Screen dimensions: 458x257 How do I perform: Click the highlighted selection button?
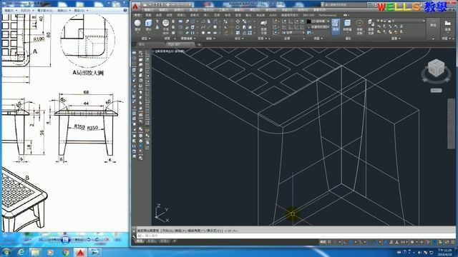click(x=336, y=26)
